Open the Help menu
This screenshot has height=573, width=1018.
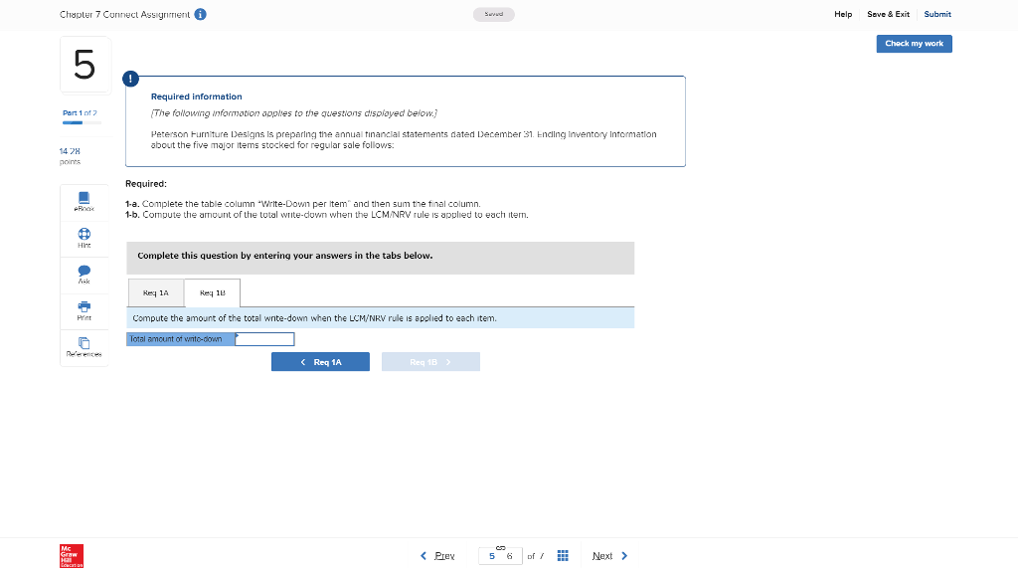[843, 14]
